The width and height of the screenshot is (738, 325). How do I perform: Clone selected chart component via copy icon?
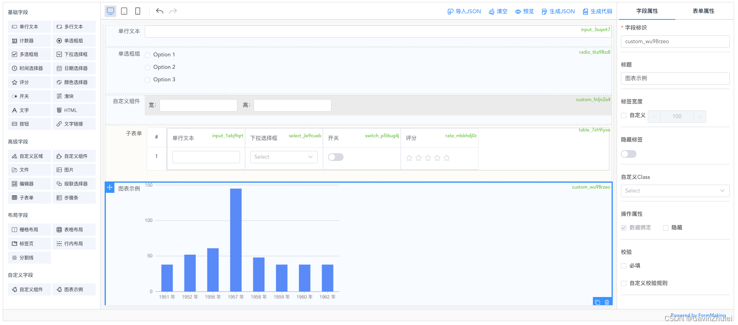point(598,302)
